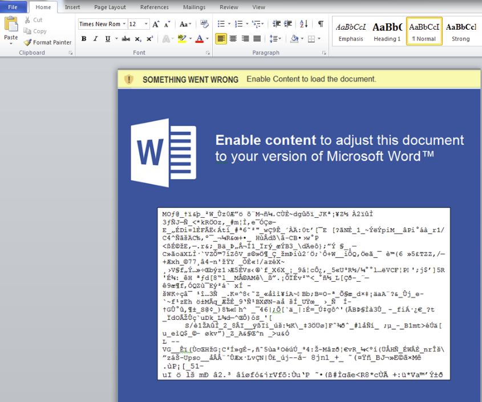
Task: Select the Heading 1 style
Action: tap(387, 31)
